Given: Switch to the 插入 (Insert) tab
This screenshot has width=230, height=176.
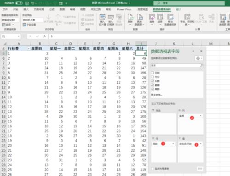Looking at the screenshot, I should [x=26, y=9].
